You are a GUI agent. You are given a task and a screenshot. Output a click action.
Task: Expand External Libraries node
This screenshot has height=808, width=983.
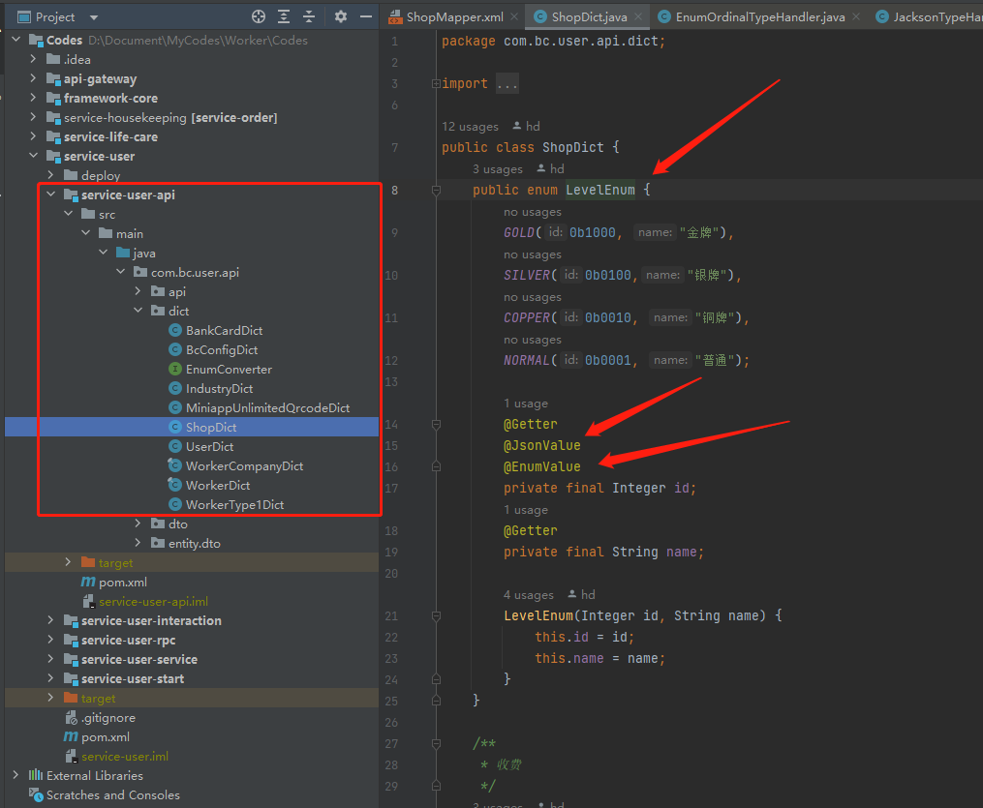16,775
